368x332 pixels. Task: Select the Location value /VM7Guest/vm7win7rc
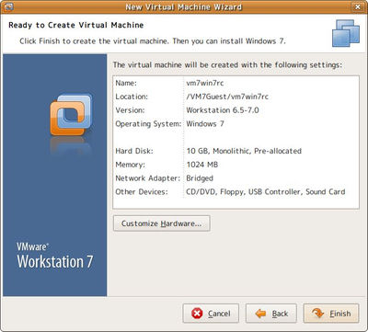(227, 97)
